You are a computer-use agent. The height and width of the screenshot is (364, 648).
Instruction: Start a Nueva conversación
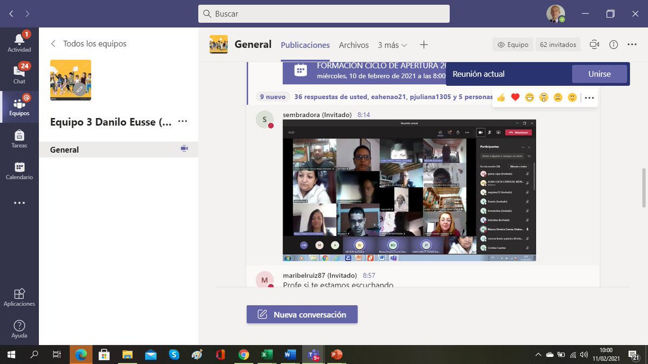302,314
